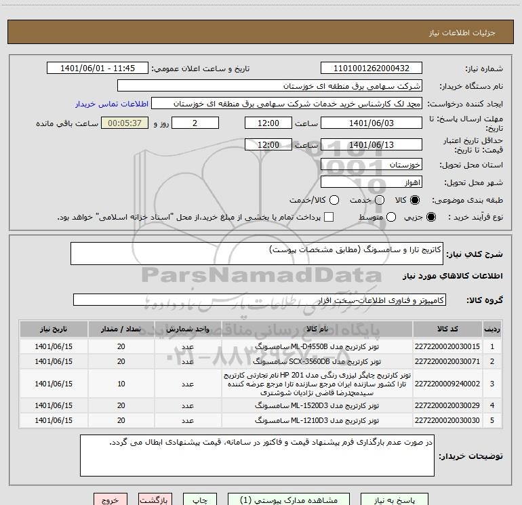Click the پاسخ به نیاز button
Image resolution: width=522 pixels, height=505 pixels.
click(394, 500)
